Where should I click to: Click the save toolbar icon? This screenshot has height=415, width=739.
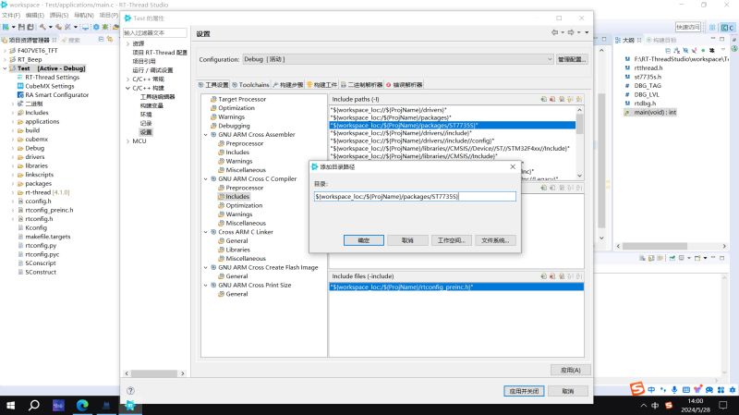click(21, 27)
